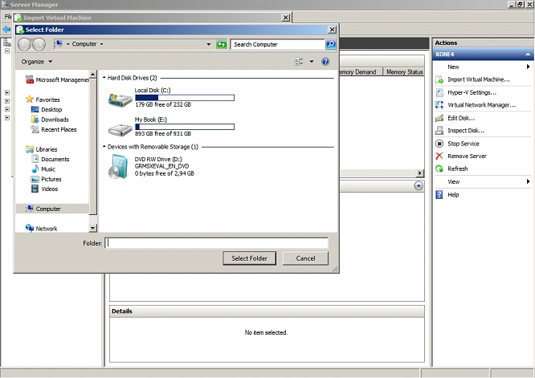Viewport: 535px width, 378px height.
Task: Click the Virtual Network Manager icon
Action: tap(439, 105)
